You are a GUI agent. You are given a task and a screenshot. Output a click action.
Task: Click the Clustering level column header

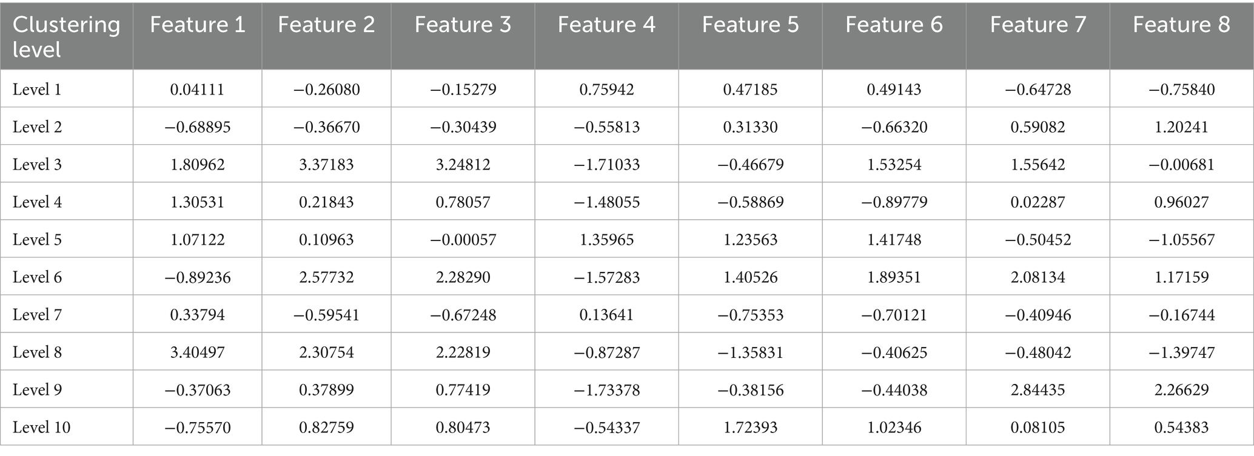click(66, 36)
